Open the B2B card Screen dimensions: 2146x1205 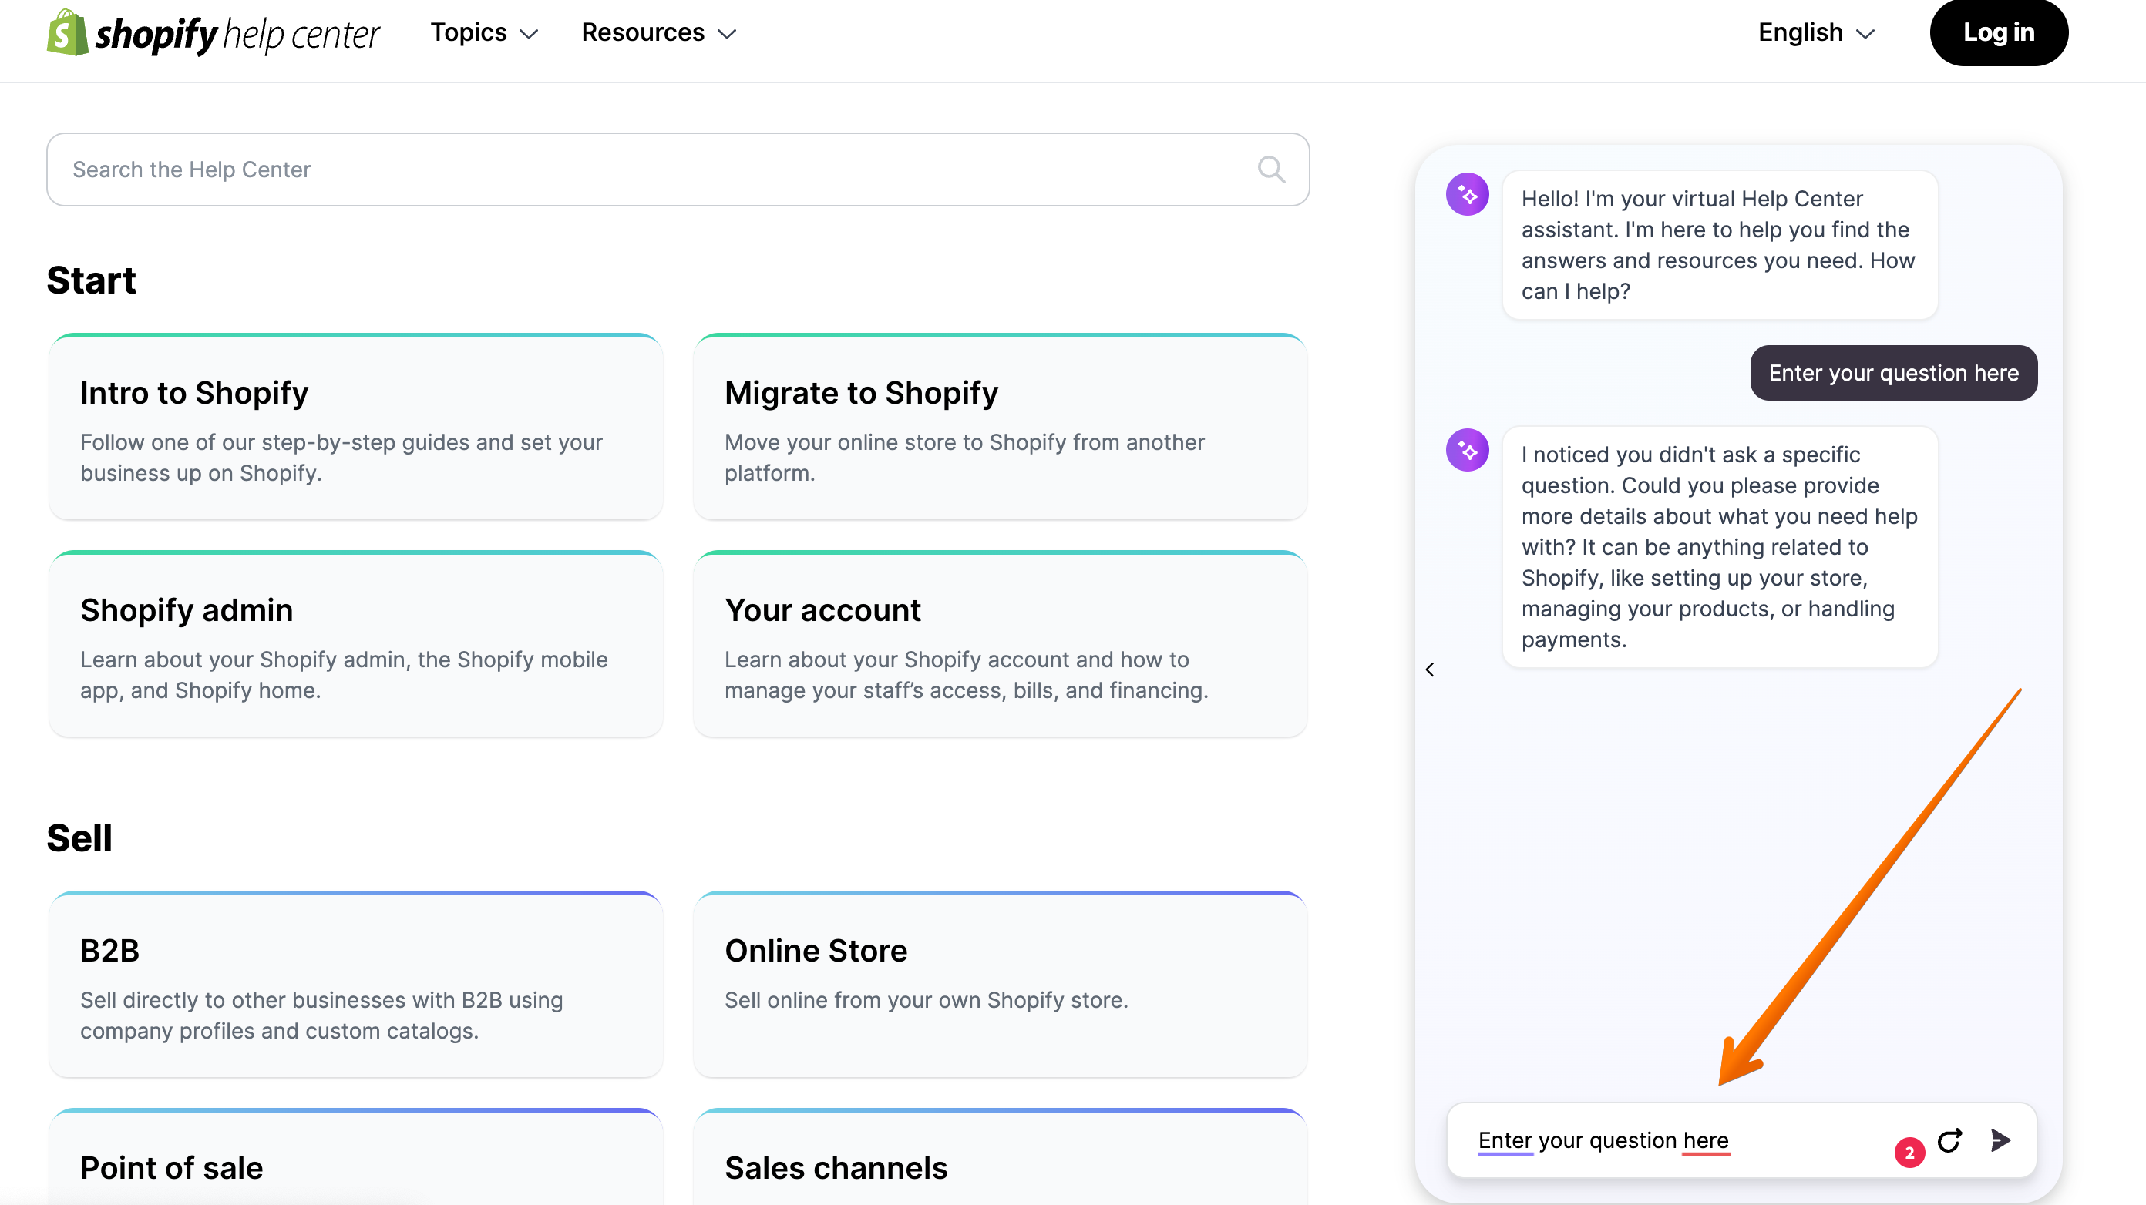coord(355,985)
